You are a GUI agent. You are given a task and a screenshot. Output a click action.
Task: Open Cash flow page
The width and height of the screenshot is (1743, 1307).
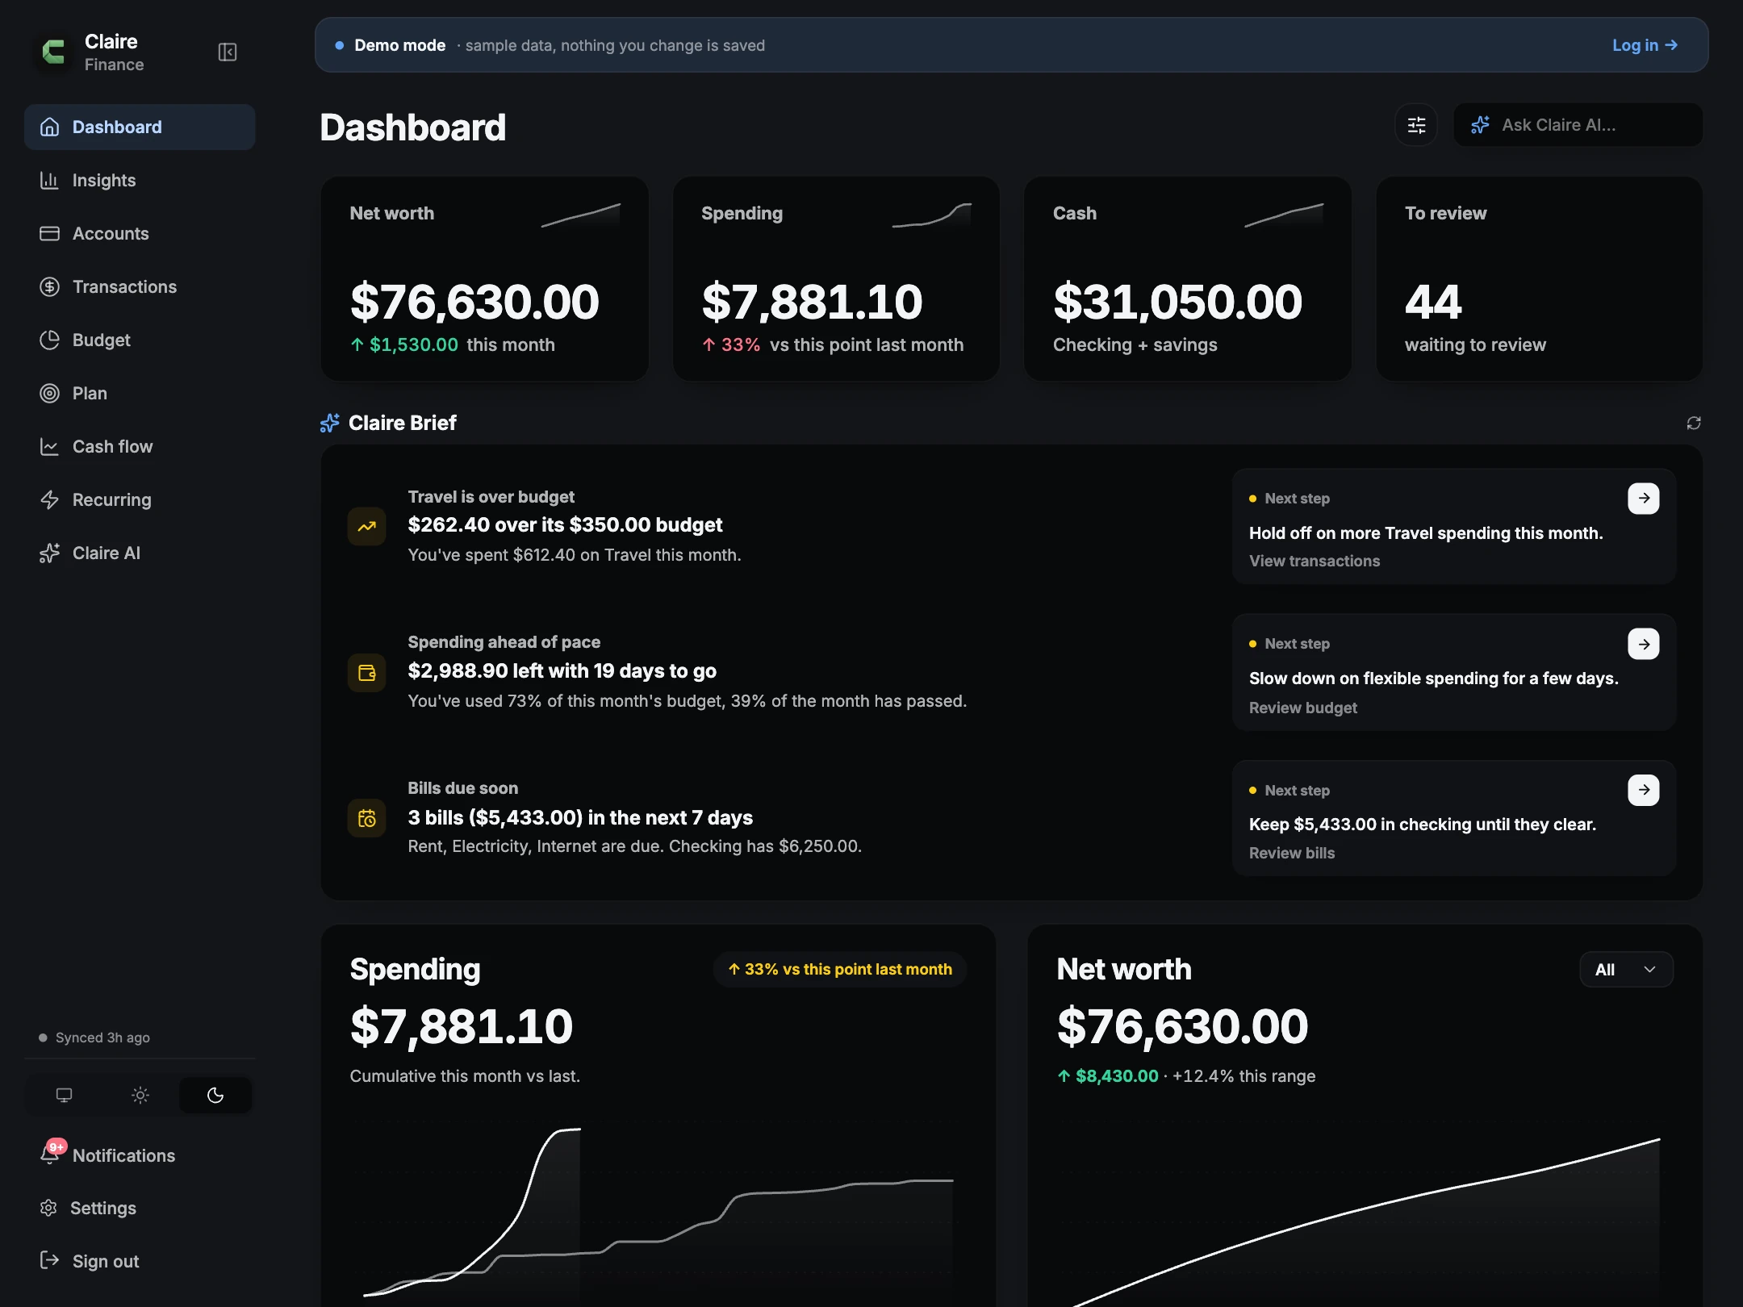point(140,446)
